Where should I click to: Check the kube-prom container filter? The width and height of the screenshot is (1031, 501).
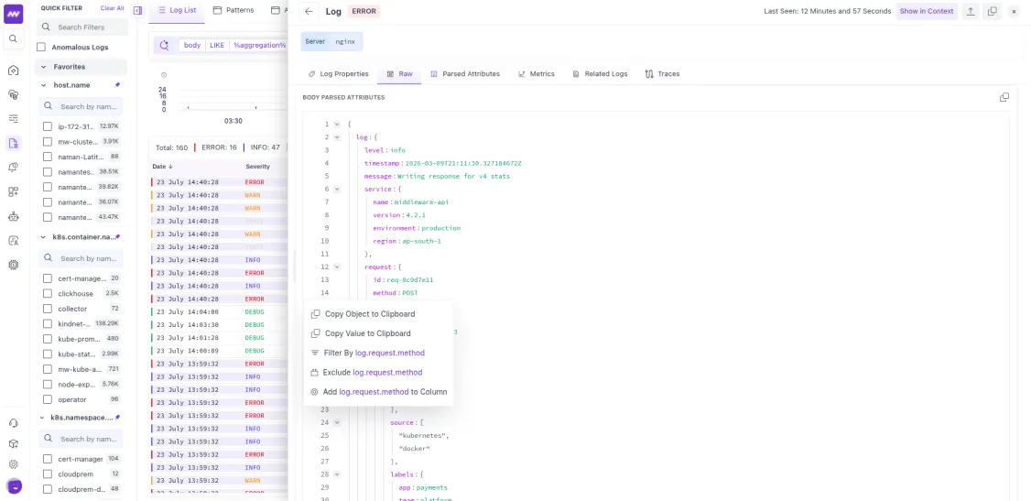click(x=48, y=339)
